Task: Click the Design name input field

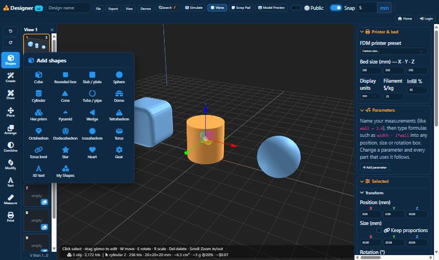Action: click(68, 8)
